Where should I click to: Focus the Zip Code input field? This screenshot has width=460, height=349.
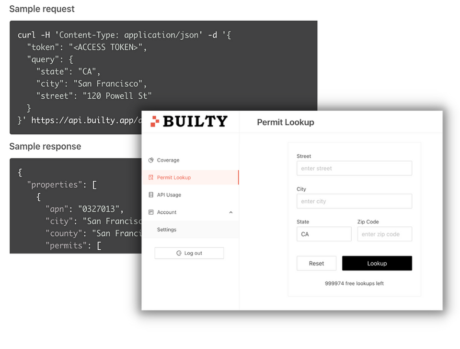coord(384,234)
